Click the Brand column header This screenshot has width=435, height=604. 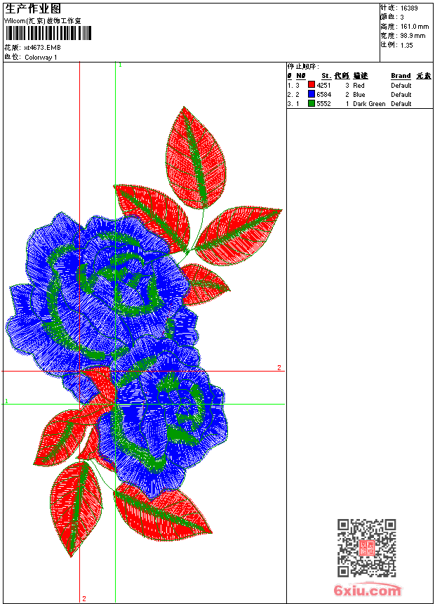click(401, 76)
